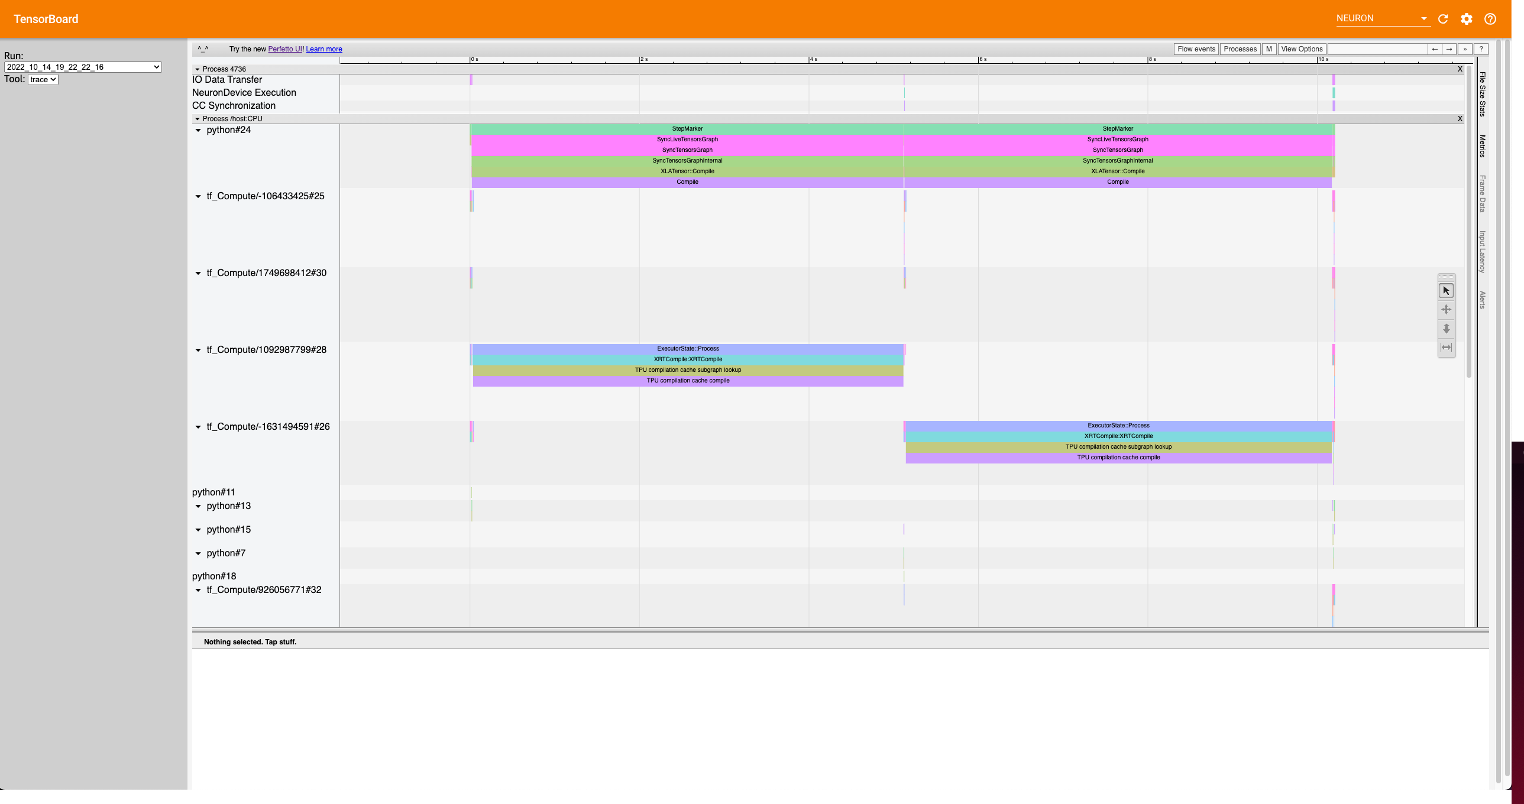Toggle the Processes filter
1524x804 pixels.
point(1240,48)
